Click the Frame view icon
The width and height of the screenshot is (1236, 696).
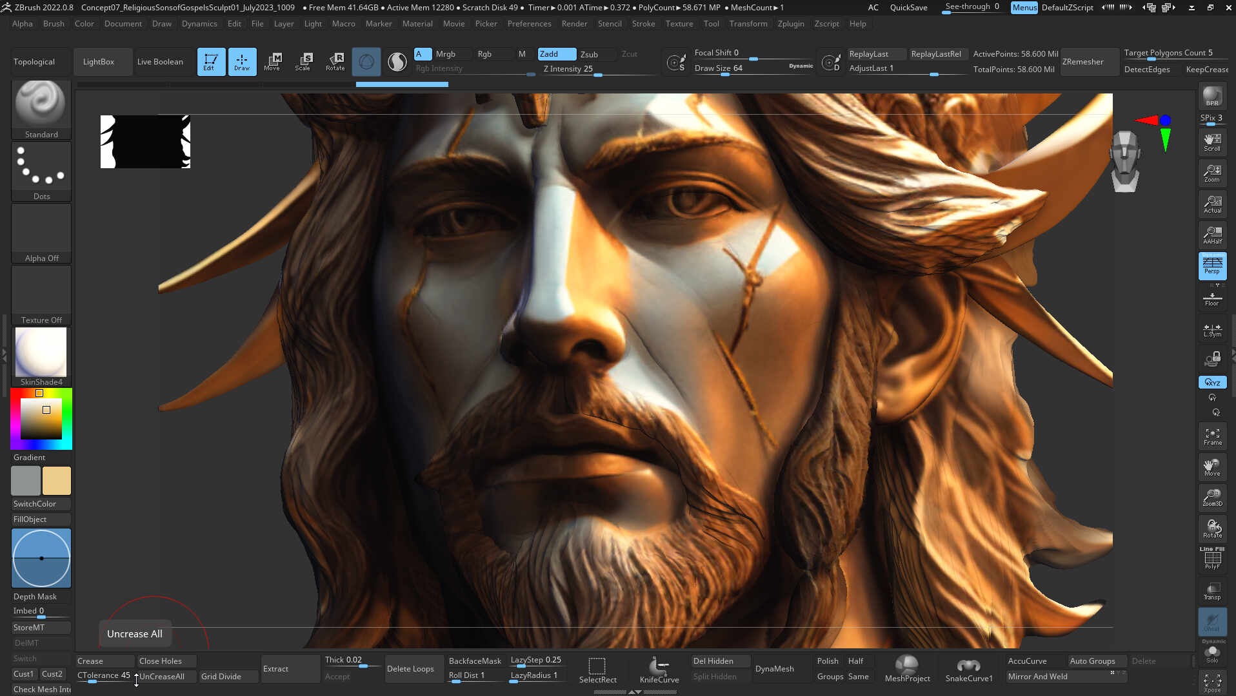[x=1212, y=436]
